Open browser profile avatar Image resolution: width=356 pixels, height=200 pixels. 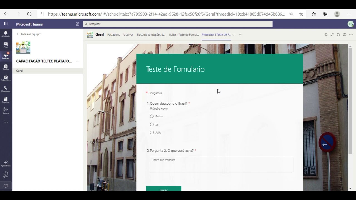coord(337,14)
